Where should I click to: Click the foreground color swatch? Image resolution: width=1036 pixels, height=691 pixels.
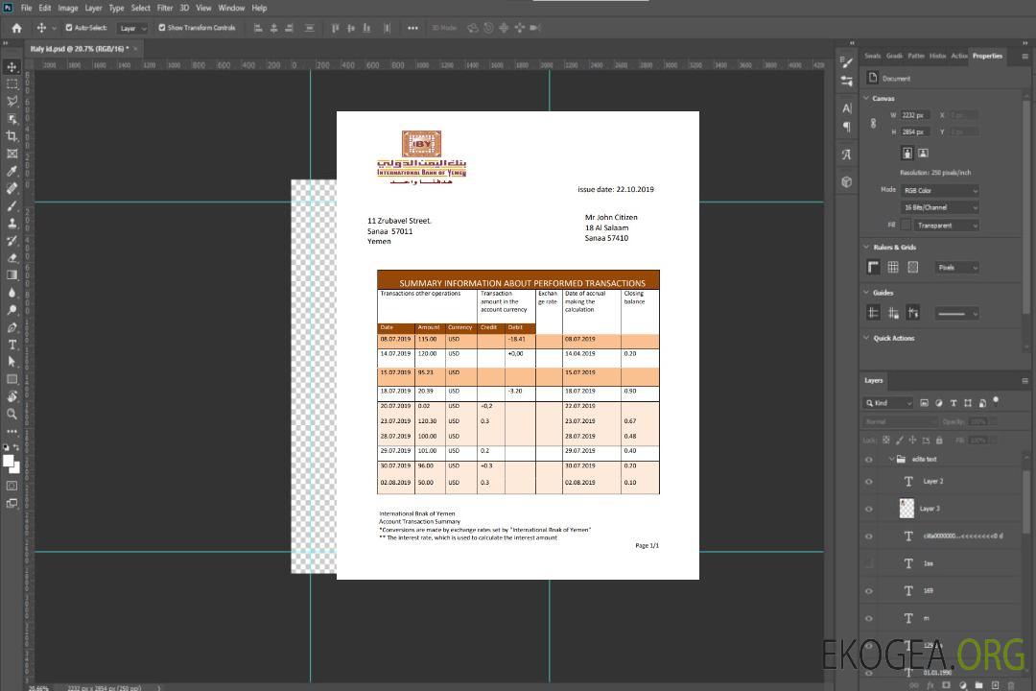pos(9,462)
